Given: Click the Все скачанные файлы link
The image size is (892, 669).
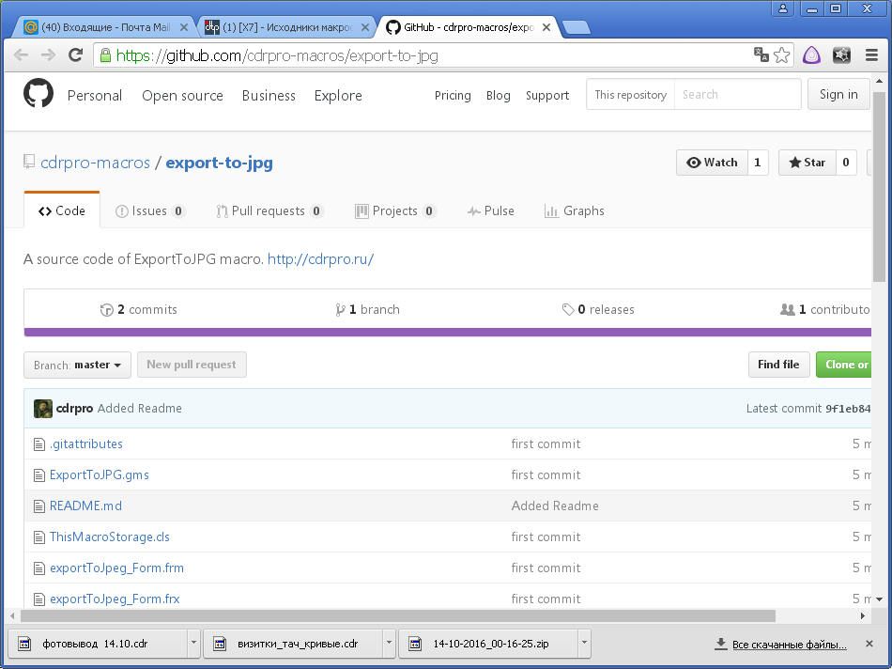Looking at the screenshot, I should (789, 645).
